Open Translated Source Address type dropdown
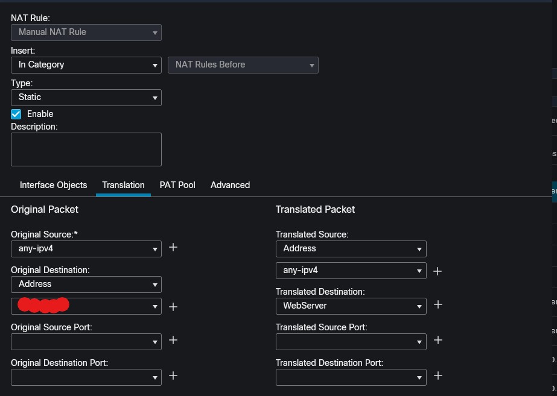Viewport: 557px width, 396px height. (x=351, y=248)
